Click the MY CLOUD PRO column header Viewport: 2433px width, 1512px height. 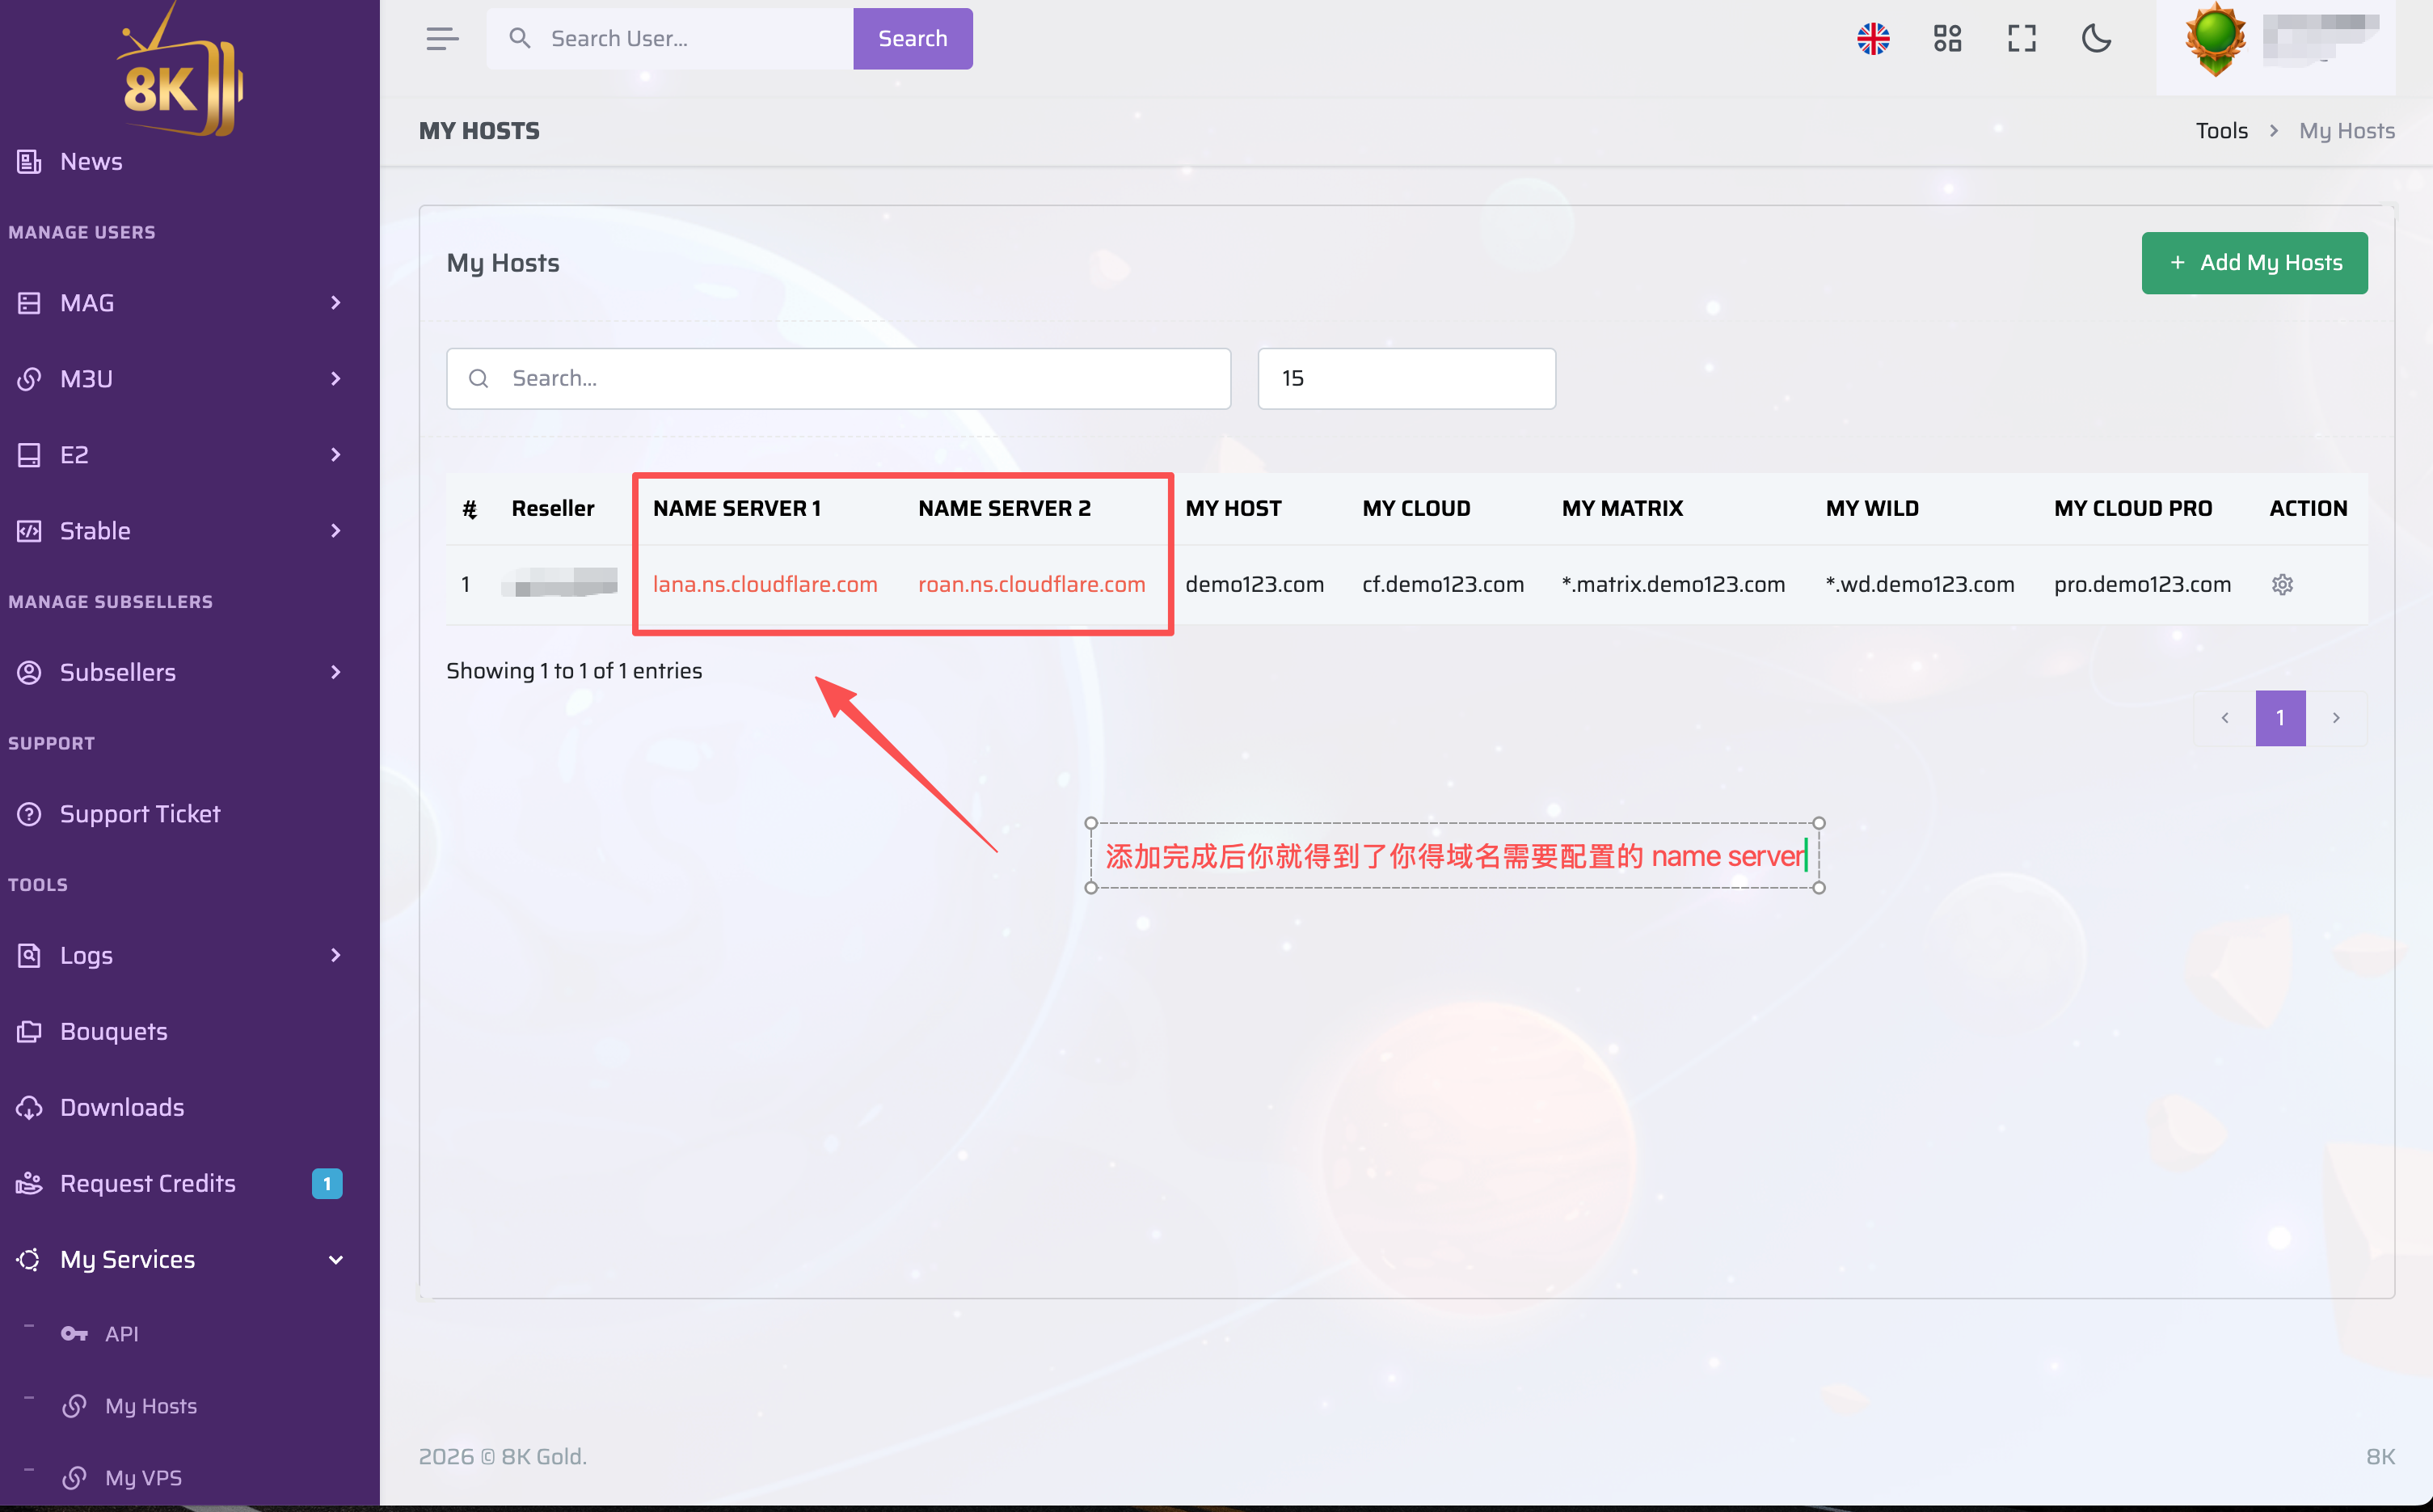(2133, 508)
